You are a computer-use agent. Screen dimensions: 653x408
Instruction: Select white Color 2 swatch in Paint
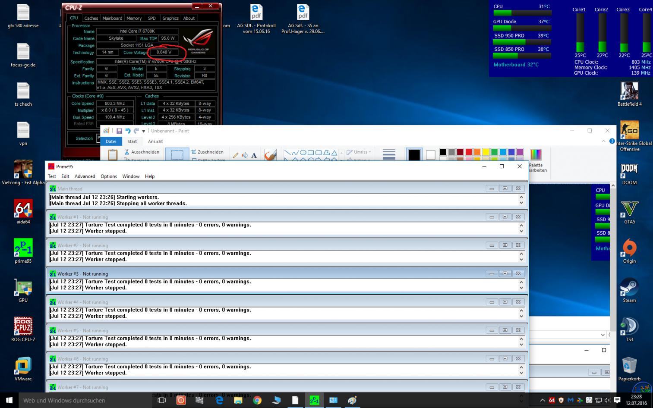click(430, 155)
